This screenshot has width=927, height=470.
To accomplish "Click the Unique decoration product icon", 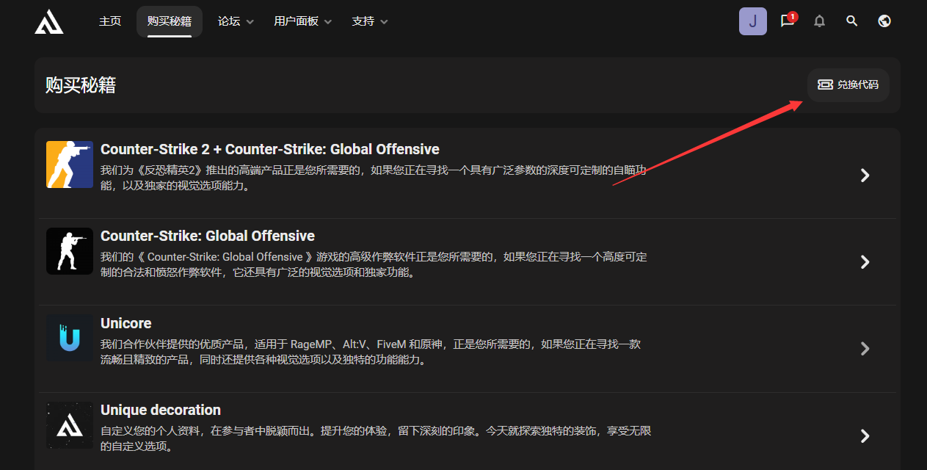I will point(70,425).
